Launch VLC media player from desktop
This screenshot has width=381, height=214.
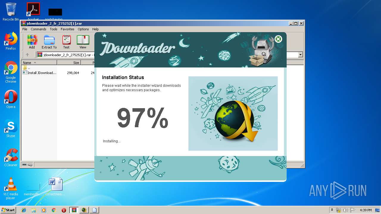11,188
